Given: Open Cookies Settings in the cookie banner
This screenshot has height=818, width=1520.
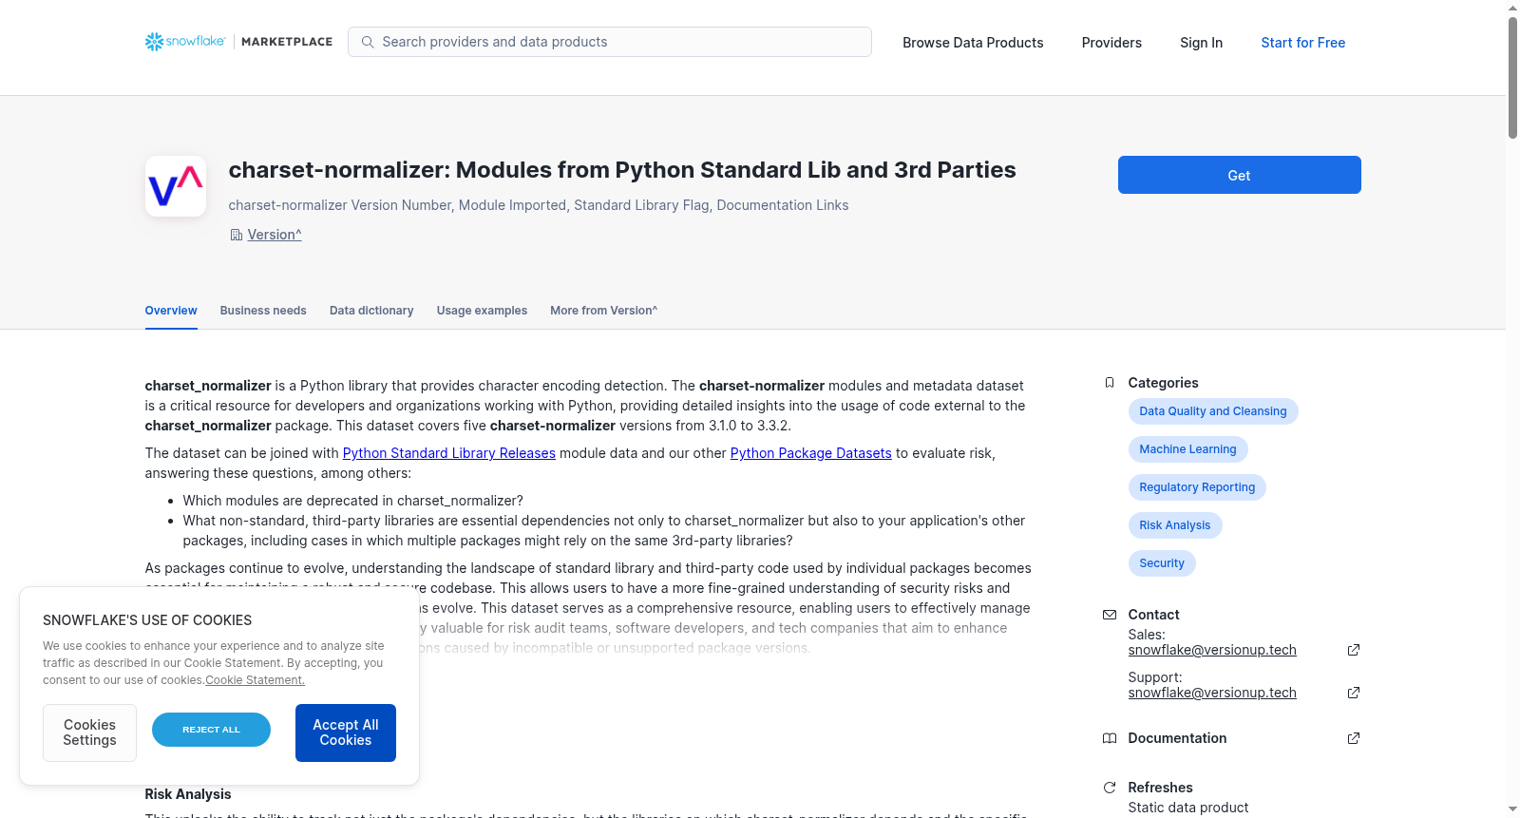Looking at the screenshot, I should click(x=89, y=732).
